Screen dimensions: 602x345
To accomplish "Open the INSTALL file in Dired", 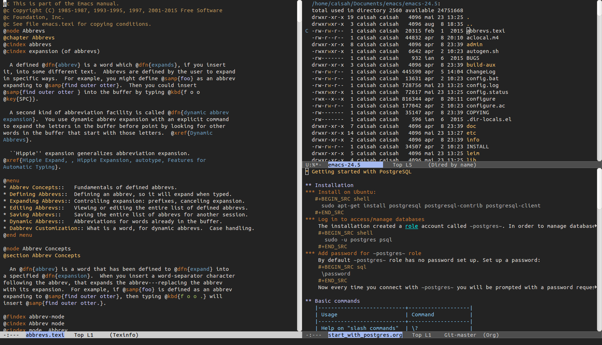I will 478,147.
